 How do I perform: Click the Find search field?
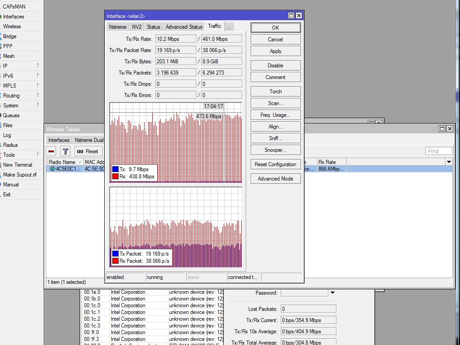click(438, 151)
